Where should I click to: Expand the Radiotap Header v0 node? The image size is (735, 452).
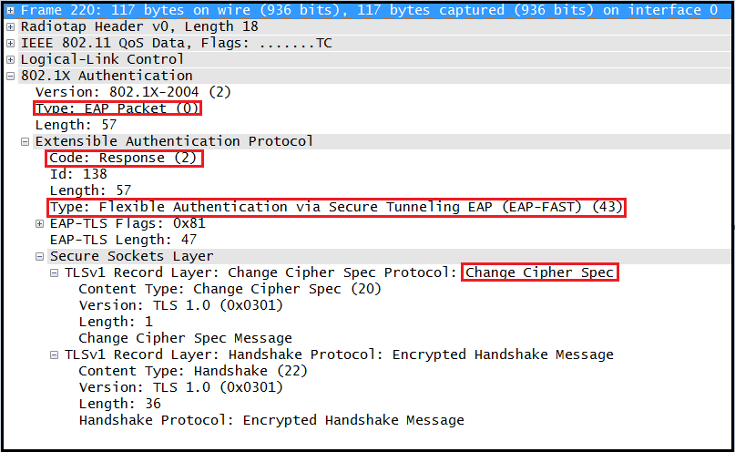pyautogui.click(x=11, y=26)
